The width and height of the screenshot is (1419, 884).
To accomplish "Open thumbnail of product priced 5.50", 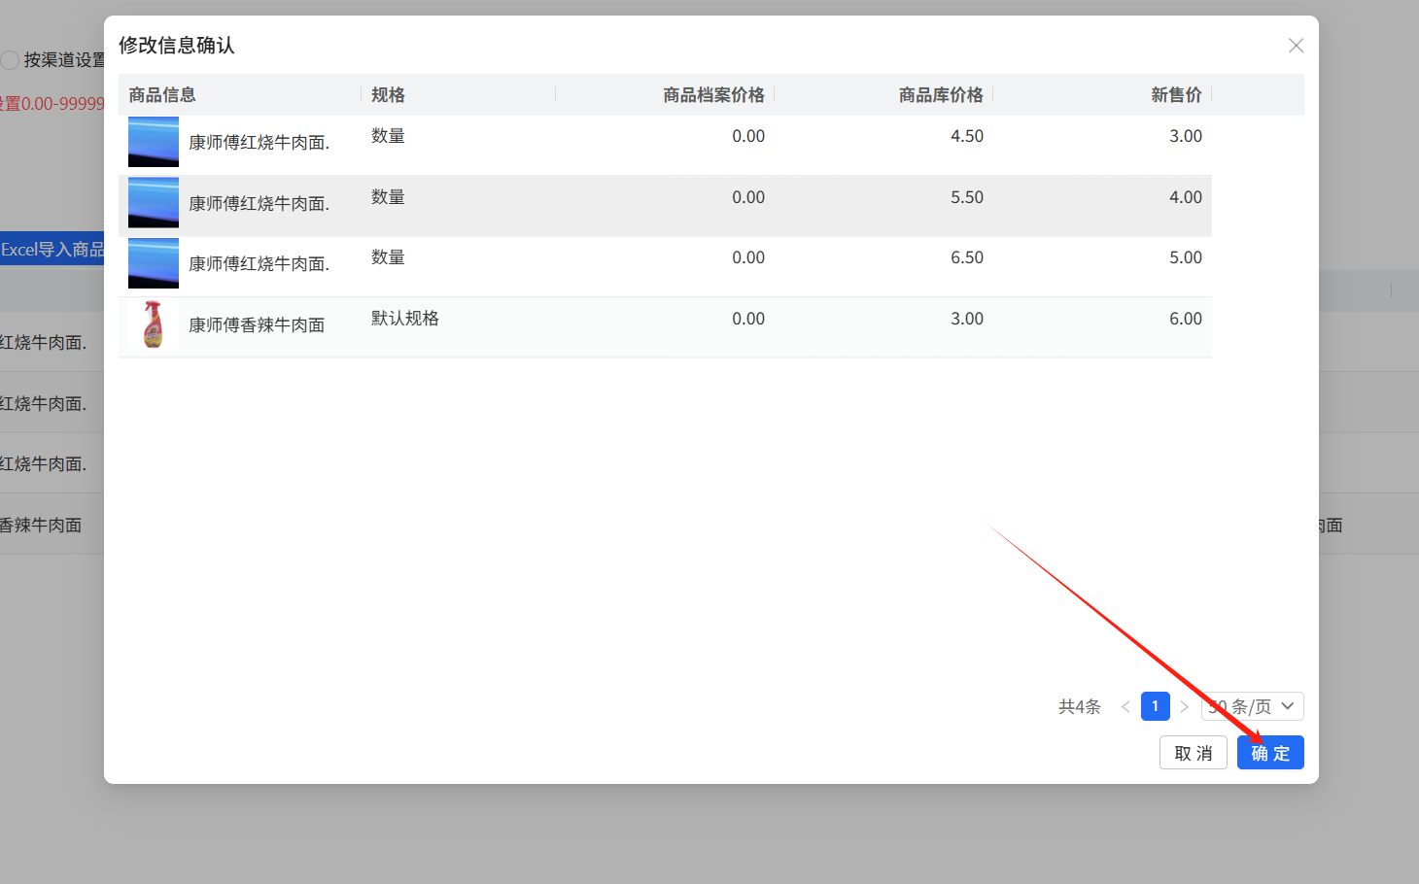I will 154,202.
